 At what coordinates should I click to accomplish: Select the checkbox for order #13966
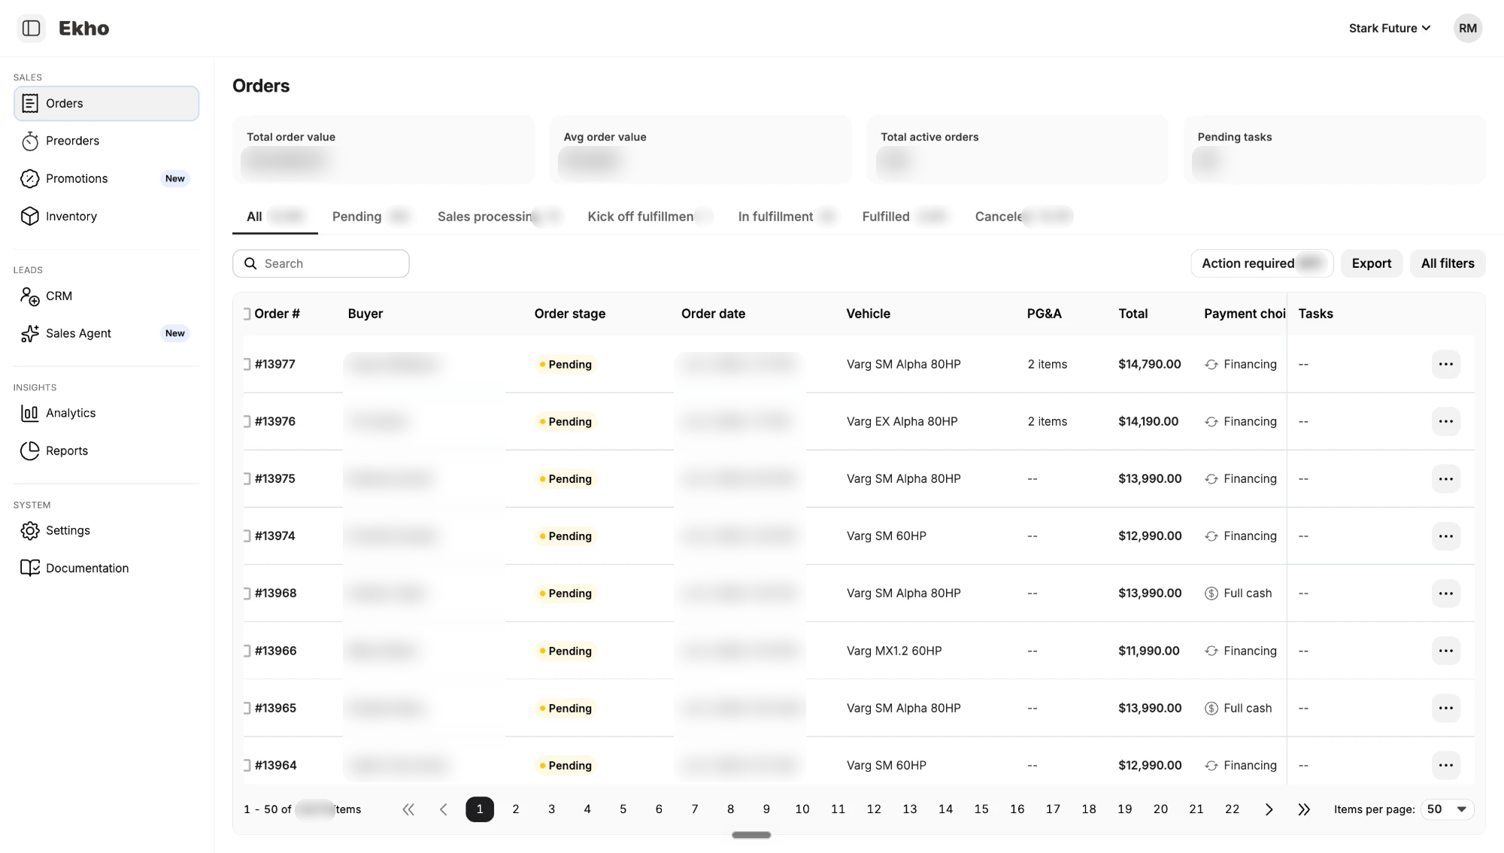pos(246,651)
